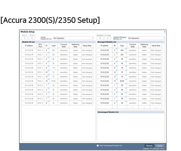Open the Assign Module ID List dropdown
The image size is (181, 151).
(x=73, y=38)
